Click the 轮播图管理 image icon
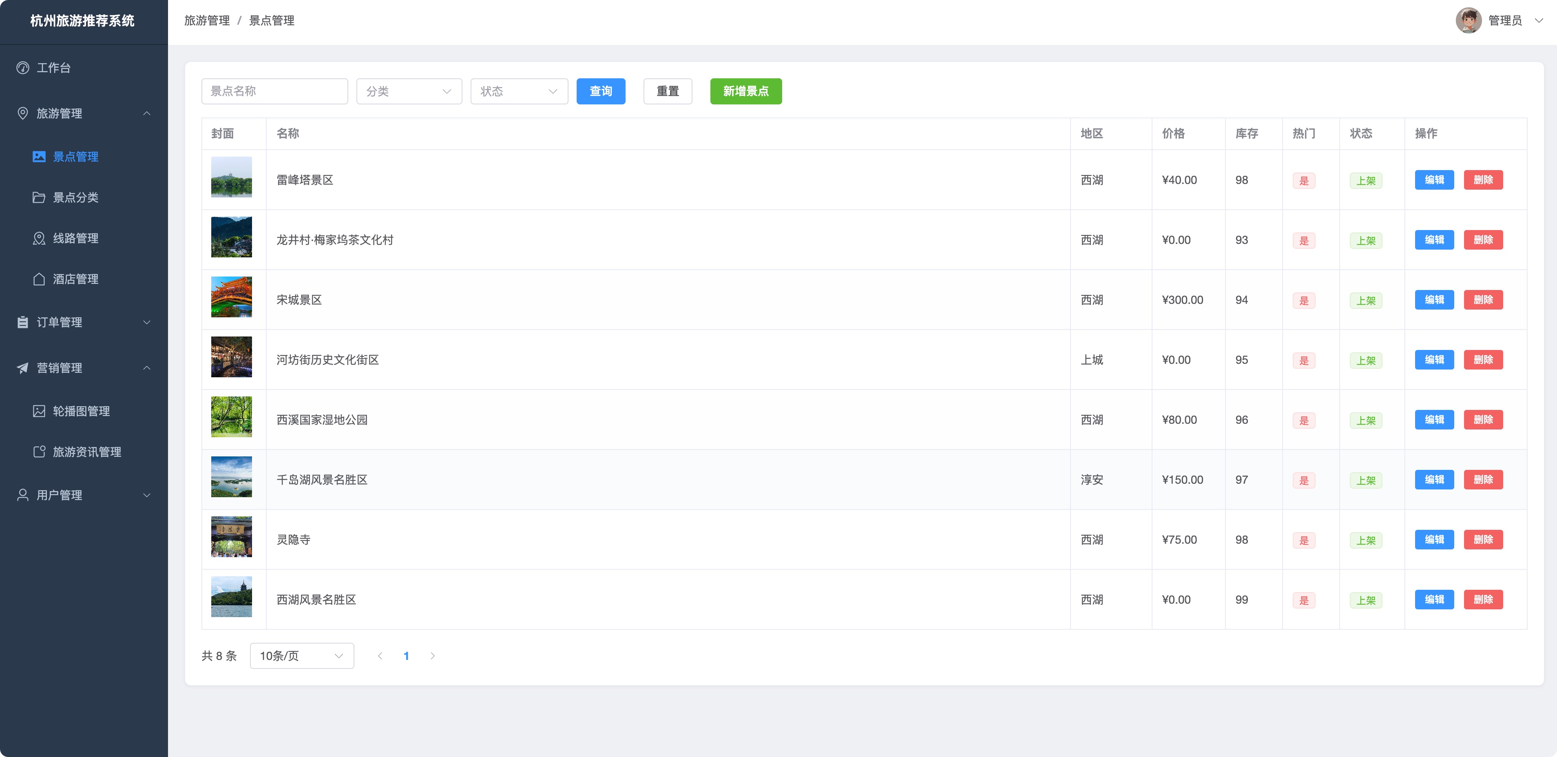 [x=39, y=411]
